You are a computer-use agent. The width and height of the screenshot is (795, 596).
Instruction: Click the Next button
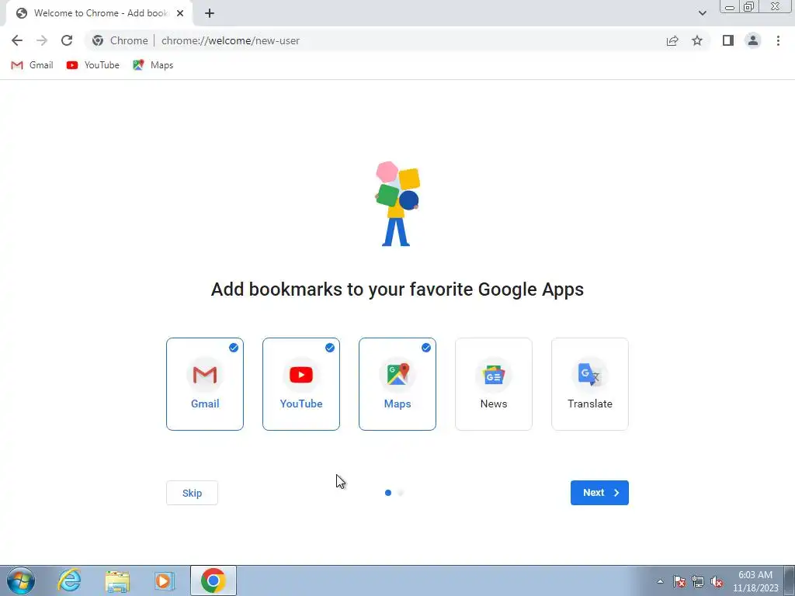tap(599, 493)
